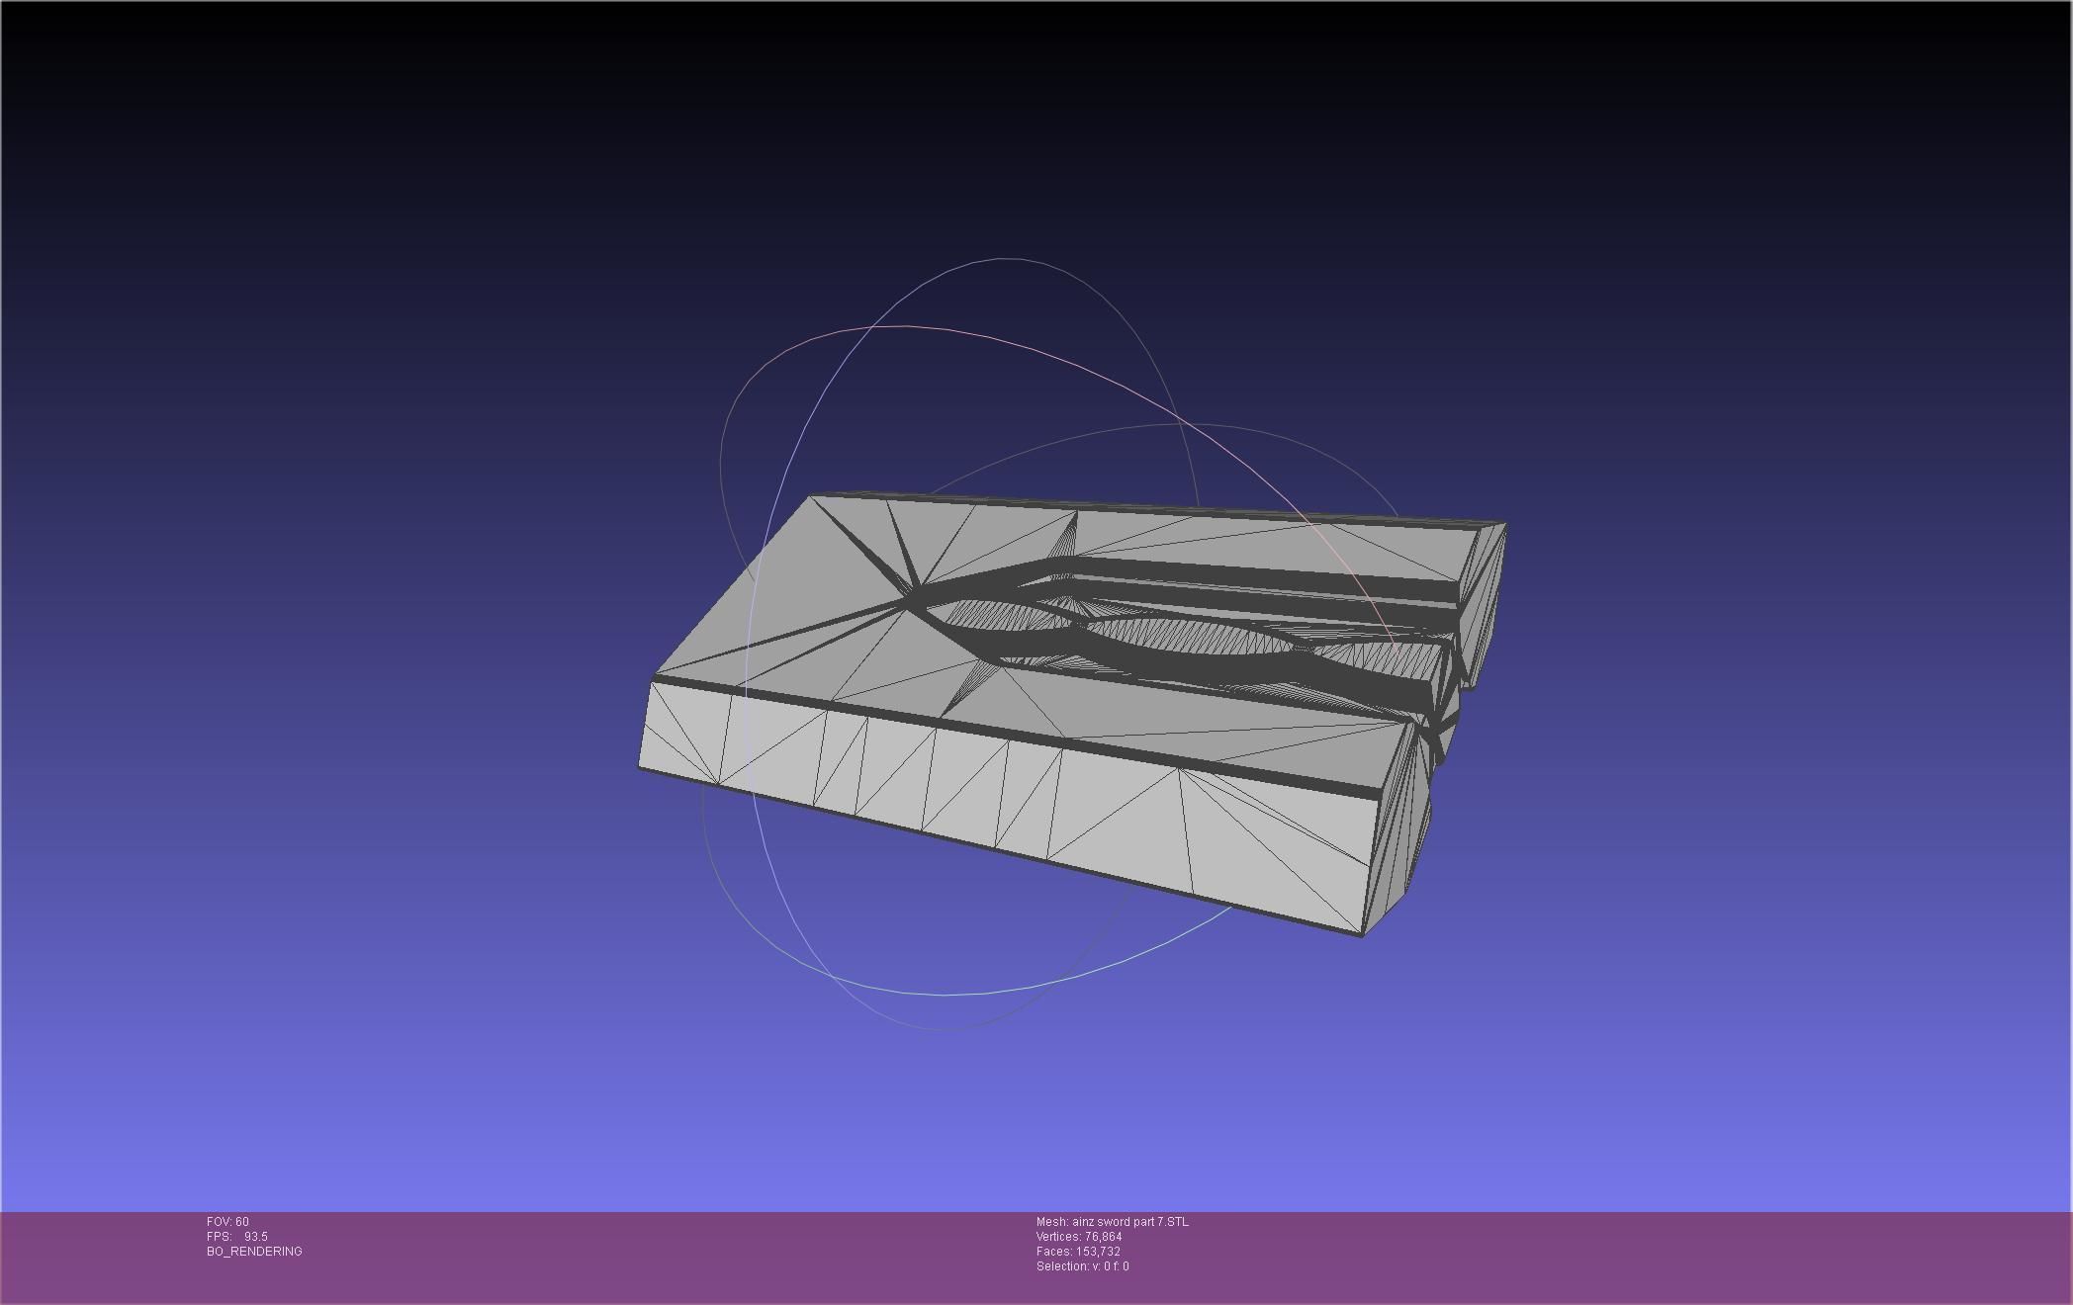Click the Faces: 153,732 text
Image resolution: width=2073 pixels, height=1305 pixels.
pos(1078,1252)
